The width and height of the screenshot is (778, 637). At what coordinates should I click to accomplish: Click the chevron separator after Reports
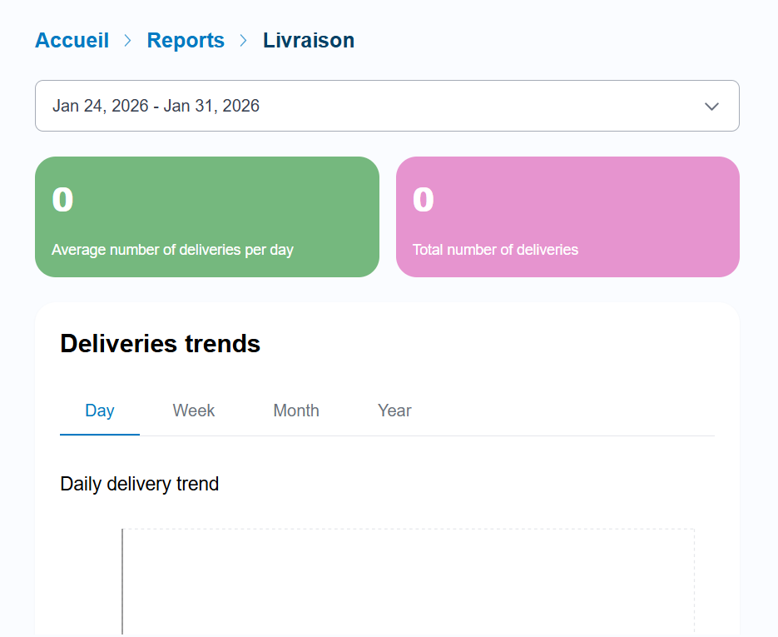tap(244, 40)
